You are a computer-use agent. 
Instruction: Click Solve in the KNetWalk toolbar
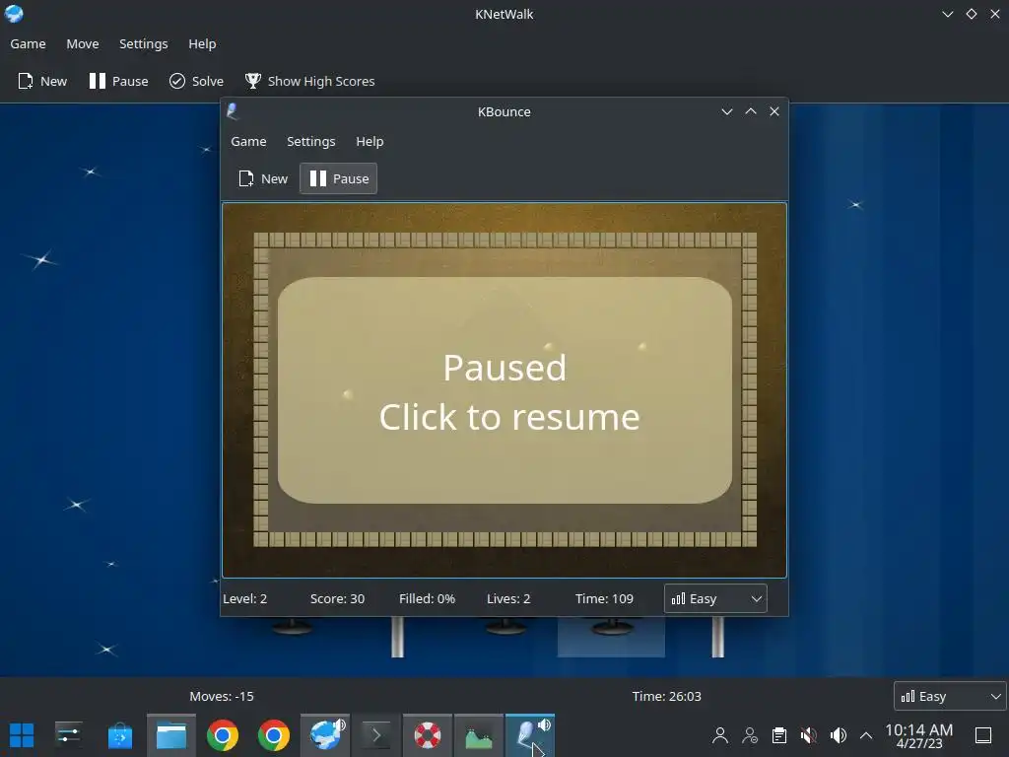196,81
